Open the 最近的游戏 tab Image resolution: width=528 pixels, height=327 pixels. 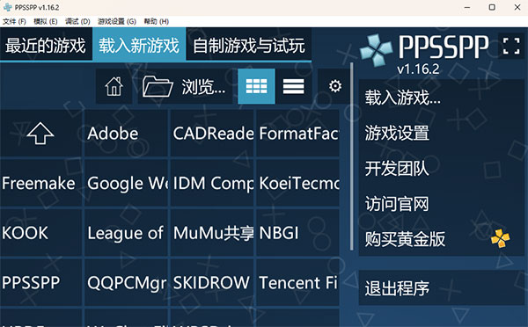click(46, 46)
